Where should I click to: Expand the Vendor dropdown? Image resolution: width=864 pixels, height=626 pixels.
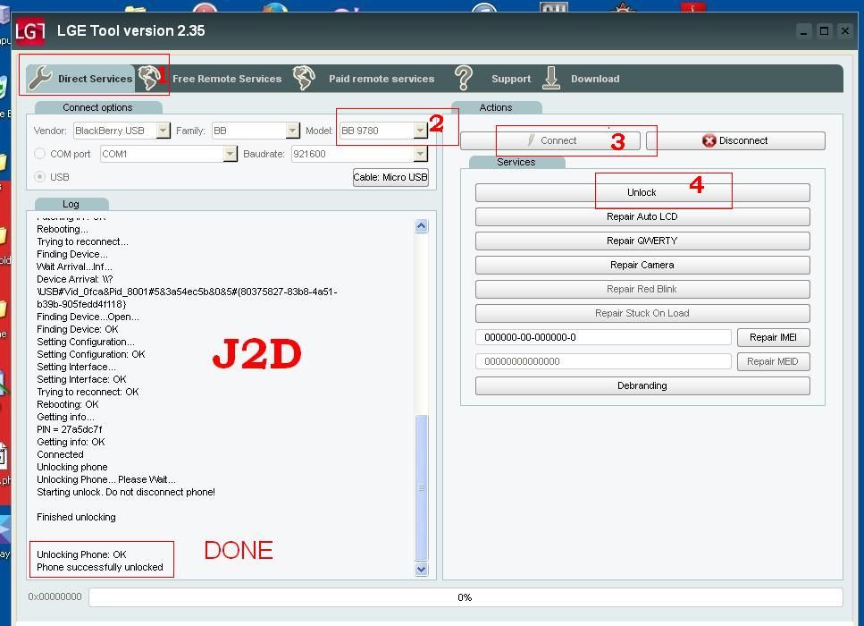[164, 131]
